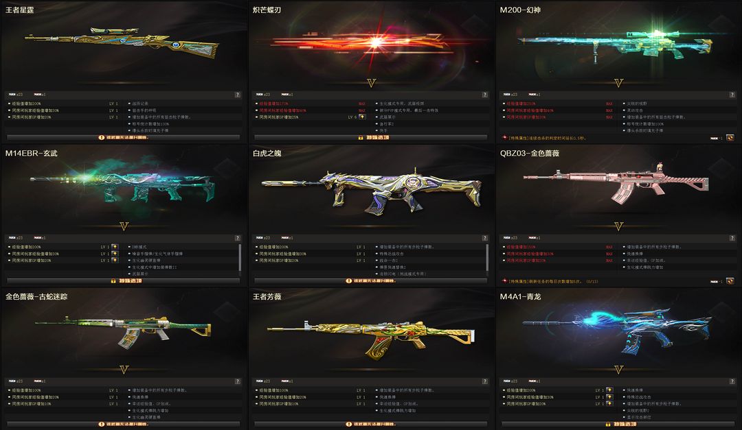The height and width of the screenshot is (430, 742).
Task: Click scrollbar in 白虎之魄 attribute list
Action: [x=487, y=258]
